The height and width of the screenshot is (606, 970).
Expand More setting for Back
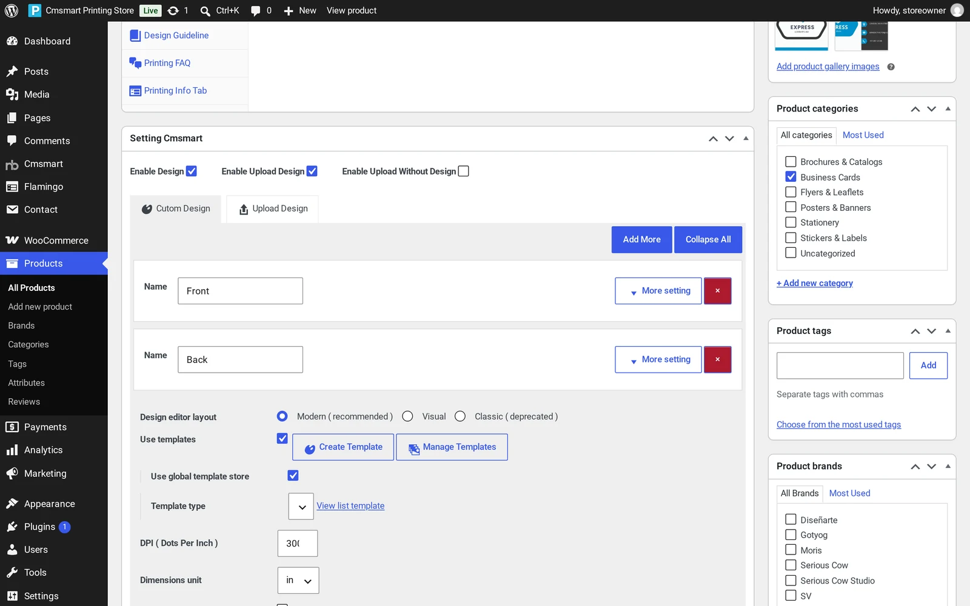pyautogui.click(x=658, y=359)
